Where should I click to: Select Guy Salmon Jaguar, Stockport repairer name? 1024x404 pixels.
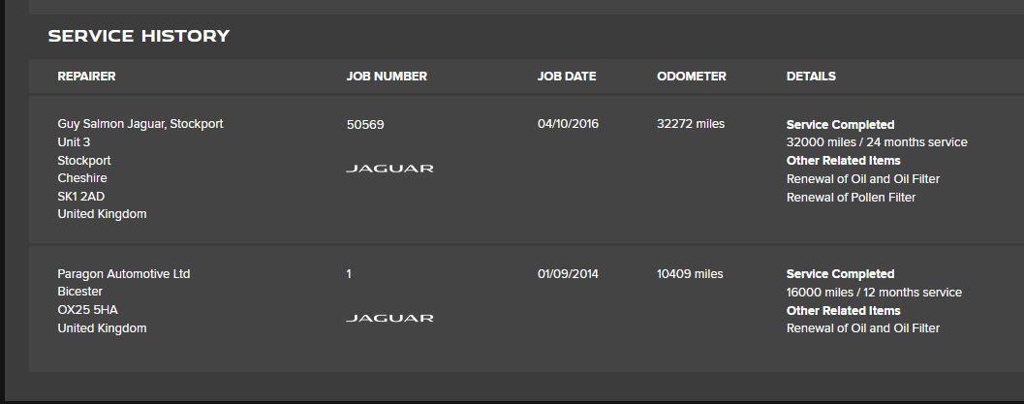pyautogui.click(x=140, y=123)
